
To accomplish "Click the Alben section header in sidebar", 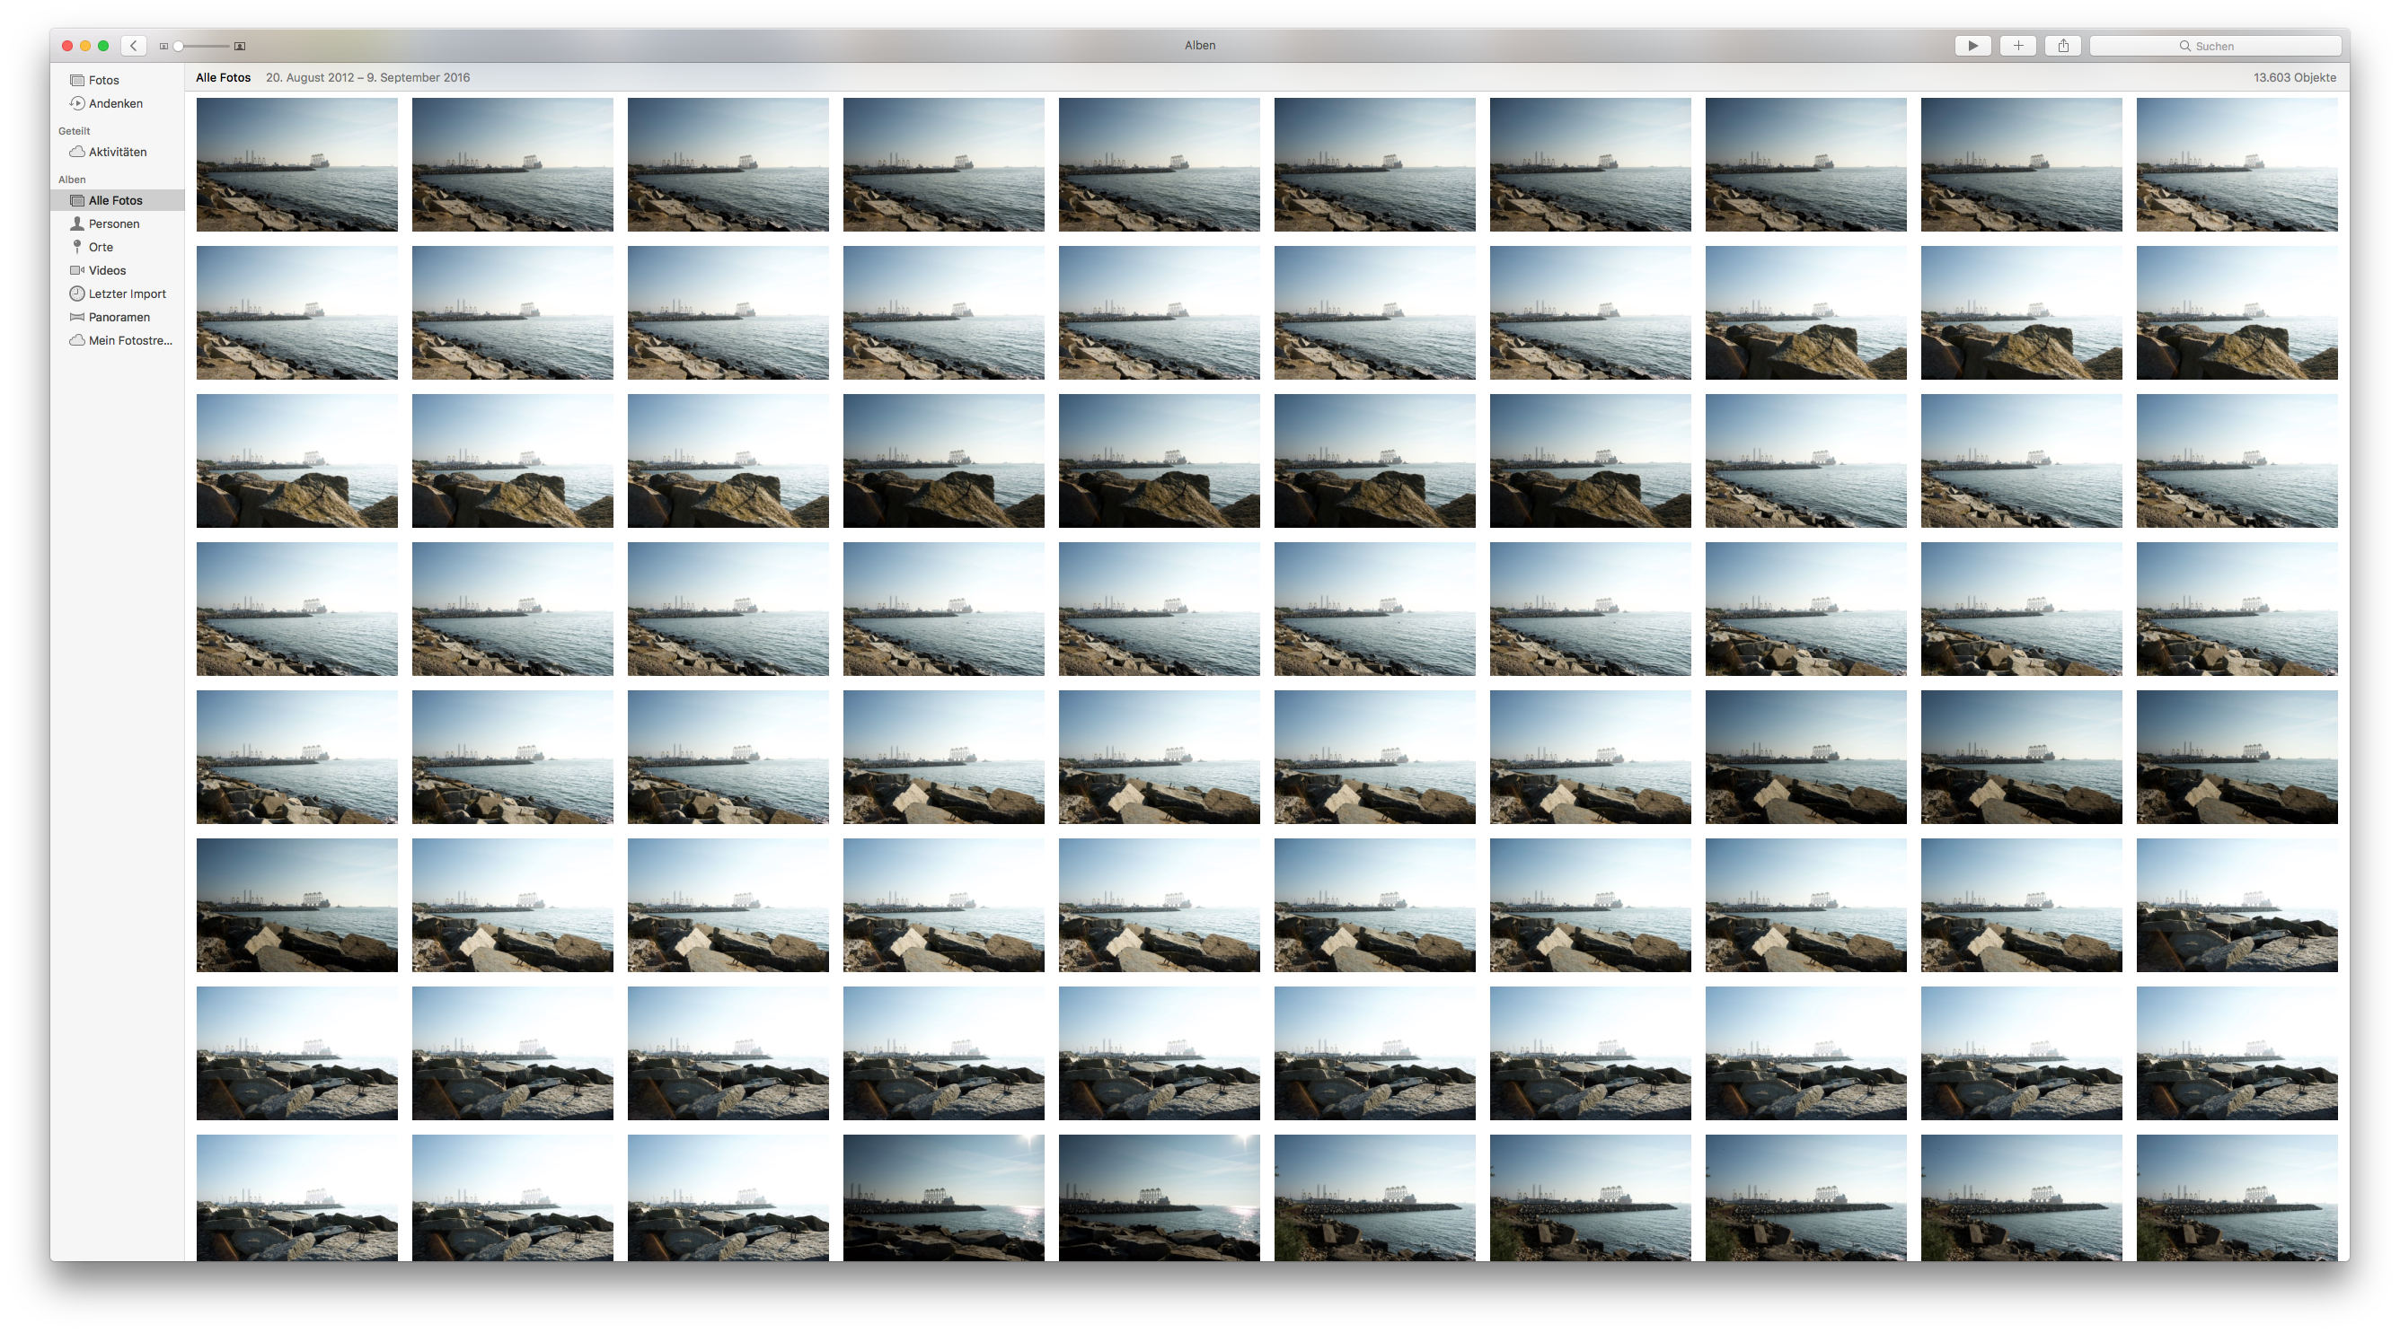I will [x=72, y=180].
